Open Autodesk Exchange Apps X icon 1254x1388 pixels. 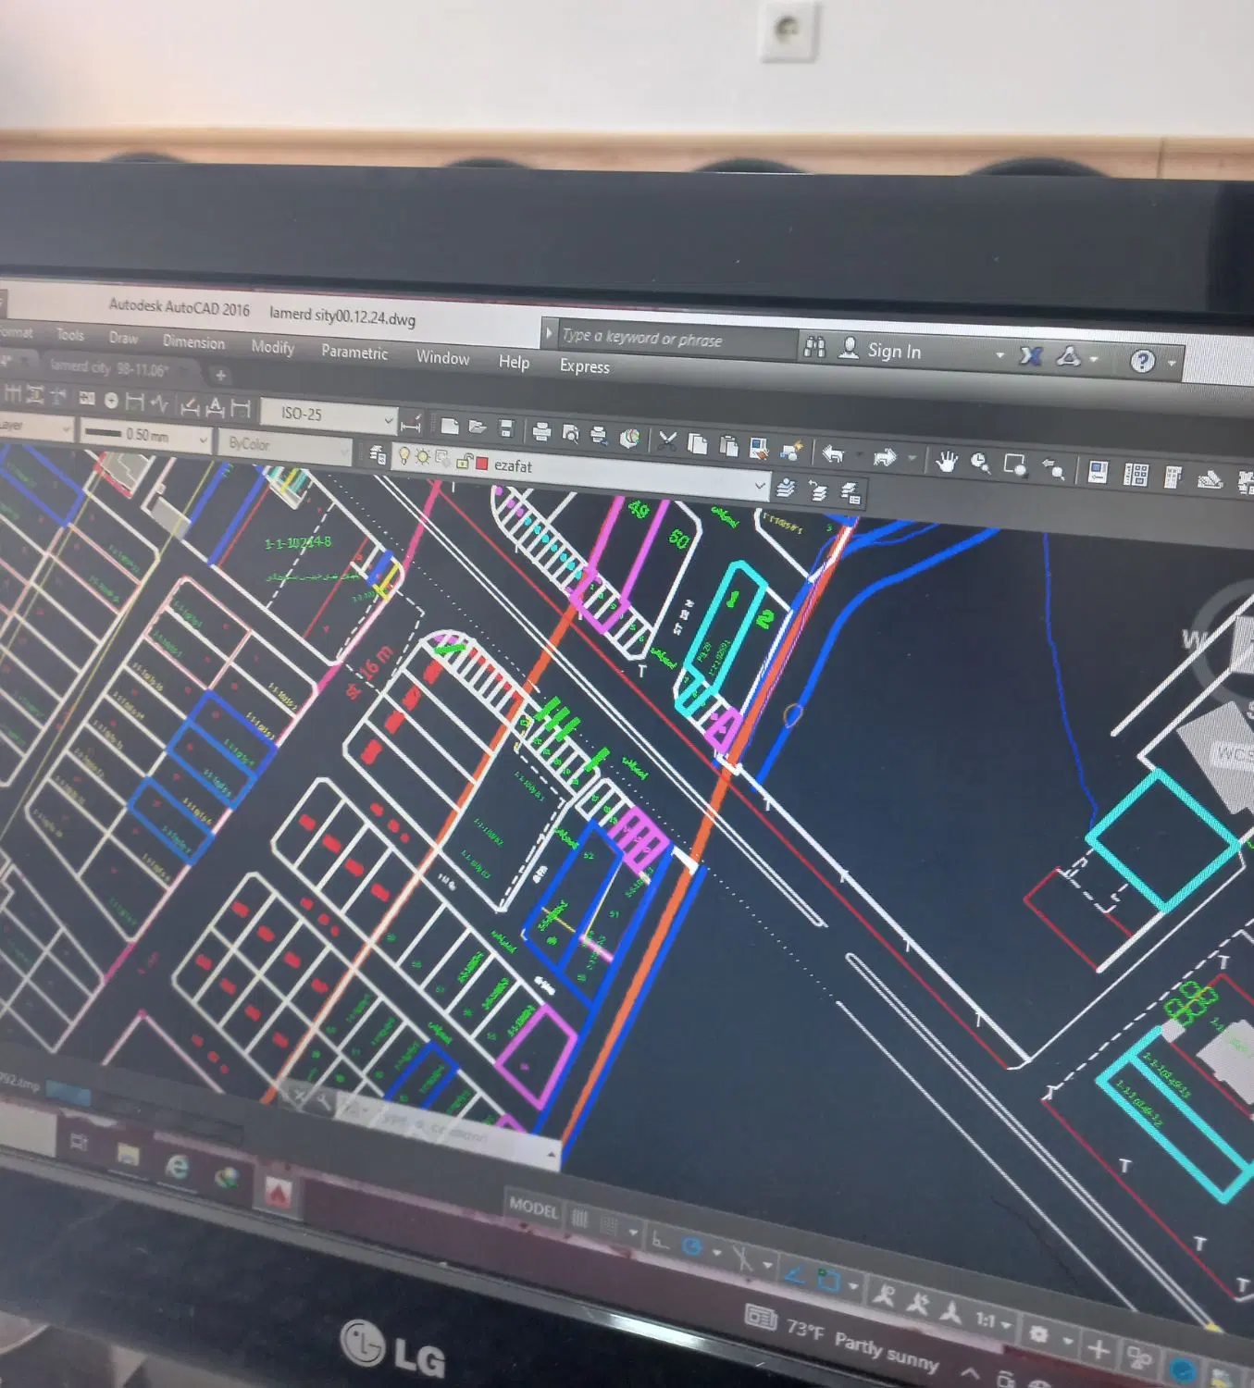1031,355
